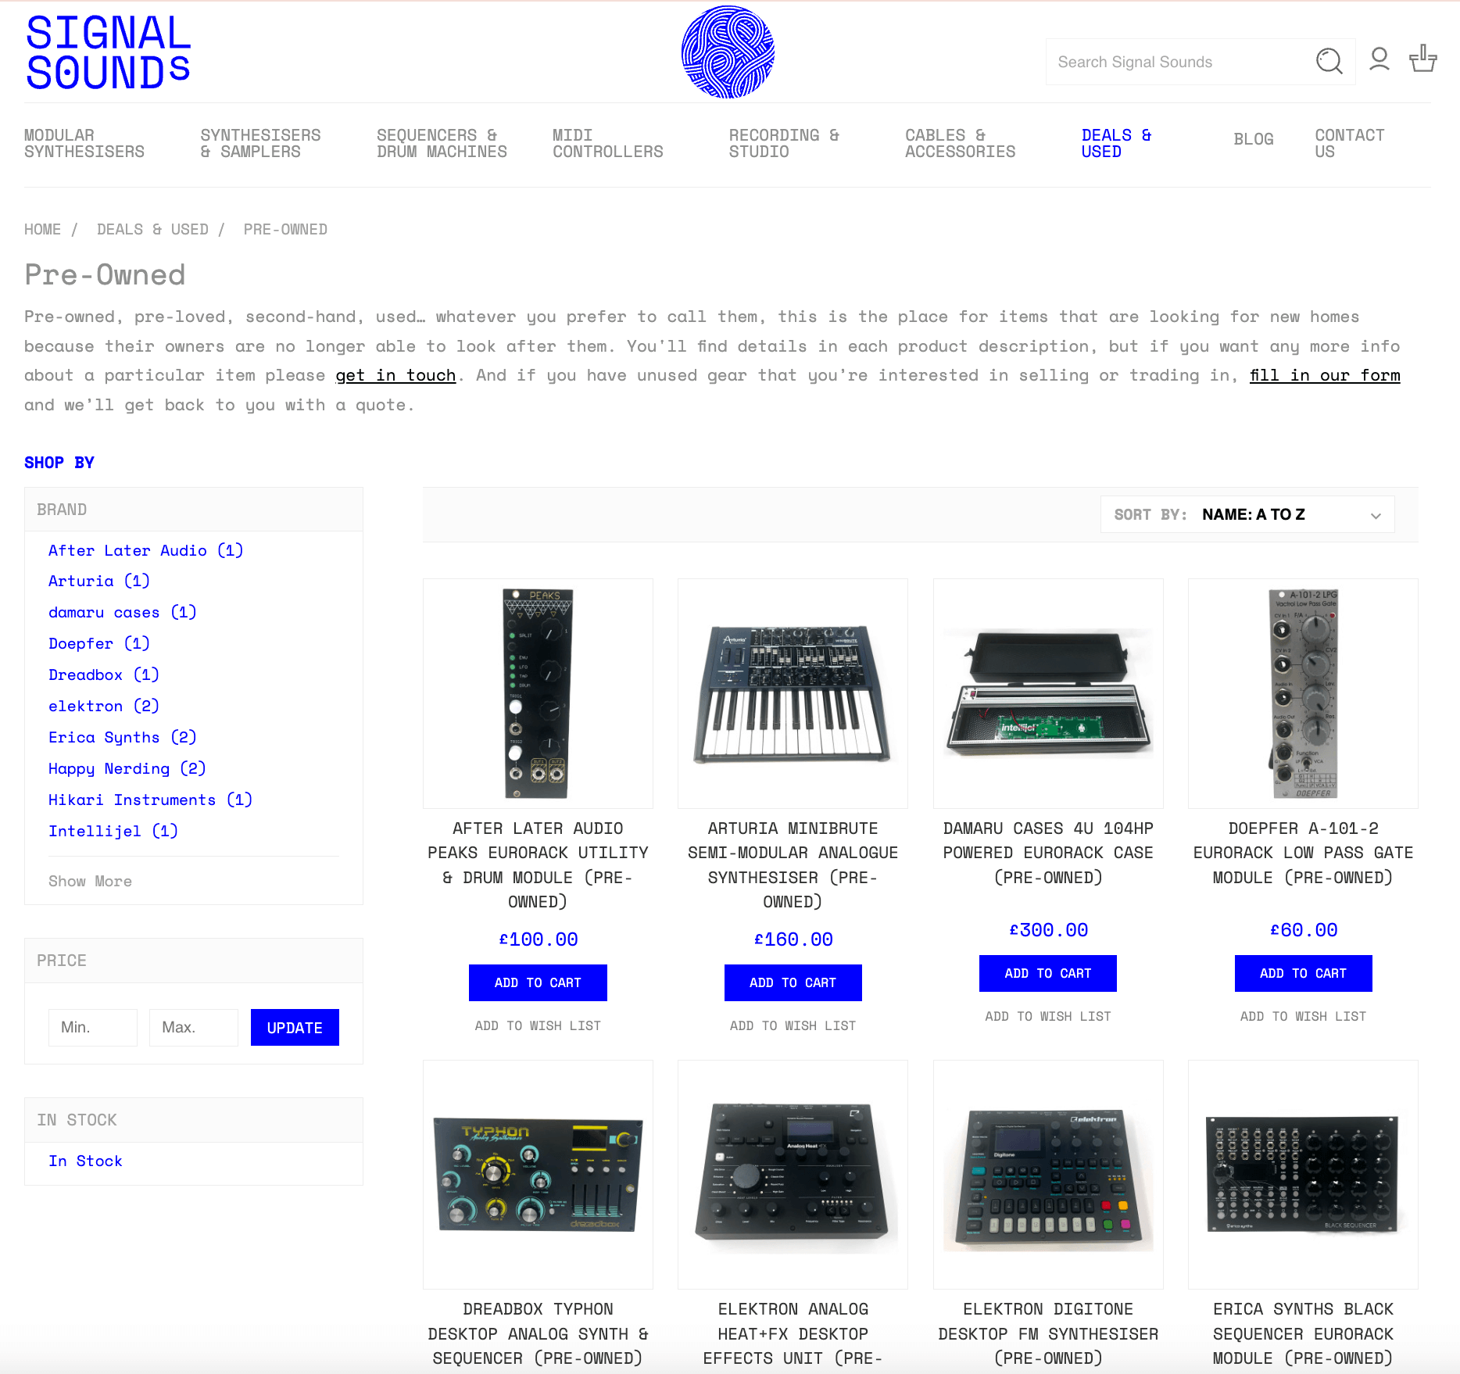The width and height of the screenshot is (1460, 1374).
Task: Add Doepfer A-101-2 to wish list
Action: pyautogui.click(x=1303, y=1016)
